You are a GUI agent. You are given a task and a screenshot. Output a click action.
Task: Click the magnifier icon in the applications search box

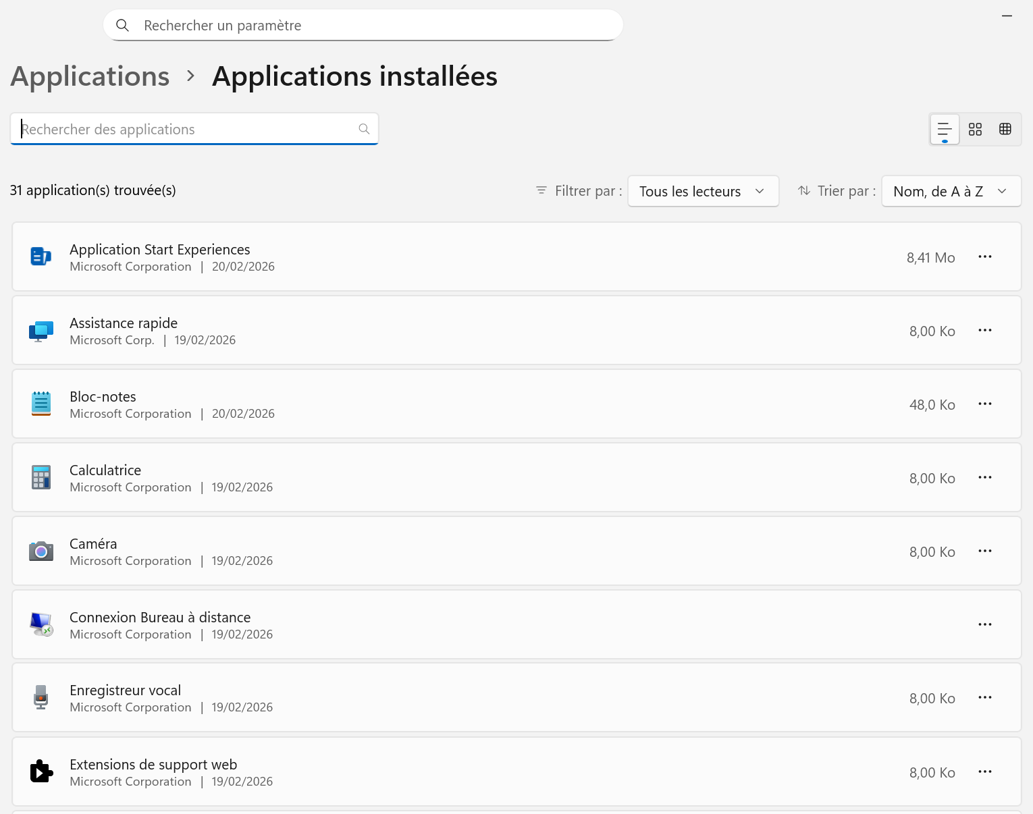(x=364, y=129)
